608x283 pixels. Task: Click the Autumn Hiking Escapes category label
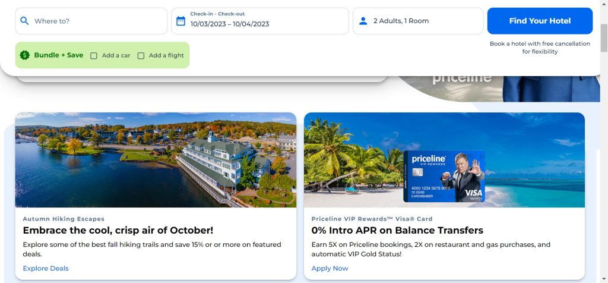tap(64, 219)
